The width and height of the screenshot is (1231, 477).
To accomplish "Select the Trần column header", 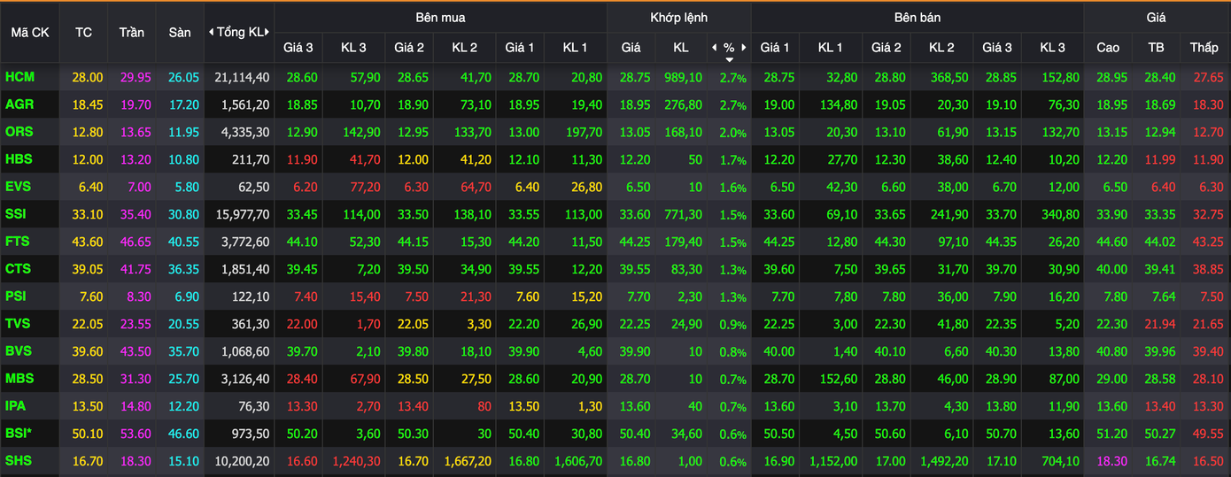I will coord(131,32).
